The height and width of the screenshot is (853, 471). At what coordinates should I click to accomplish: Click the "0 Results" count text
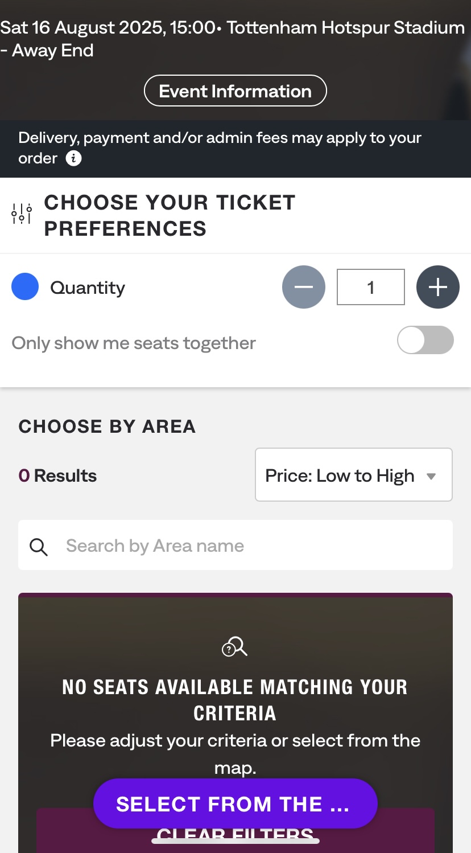click(x=57, y=475)
